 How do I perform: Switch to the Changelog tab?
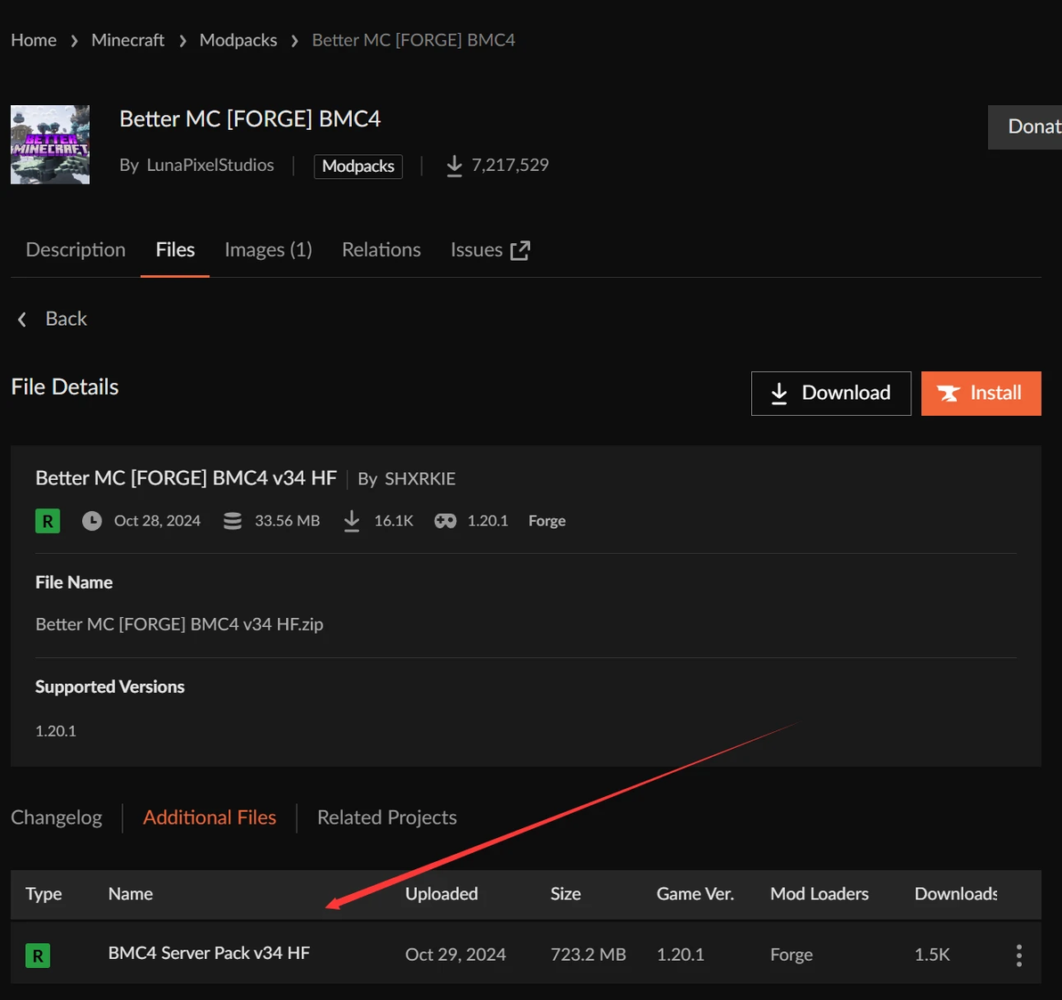[57, 817]
